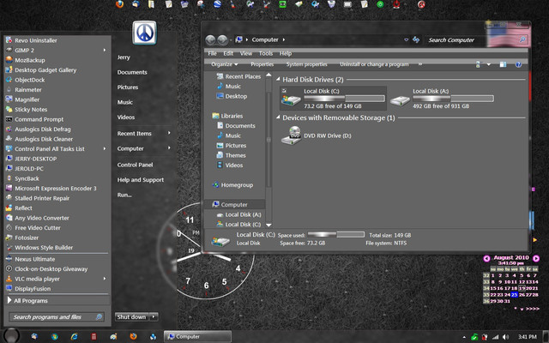549x343 pixels.
Task: Click Space used bar in details pane
Action: point(335,234)
